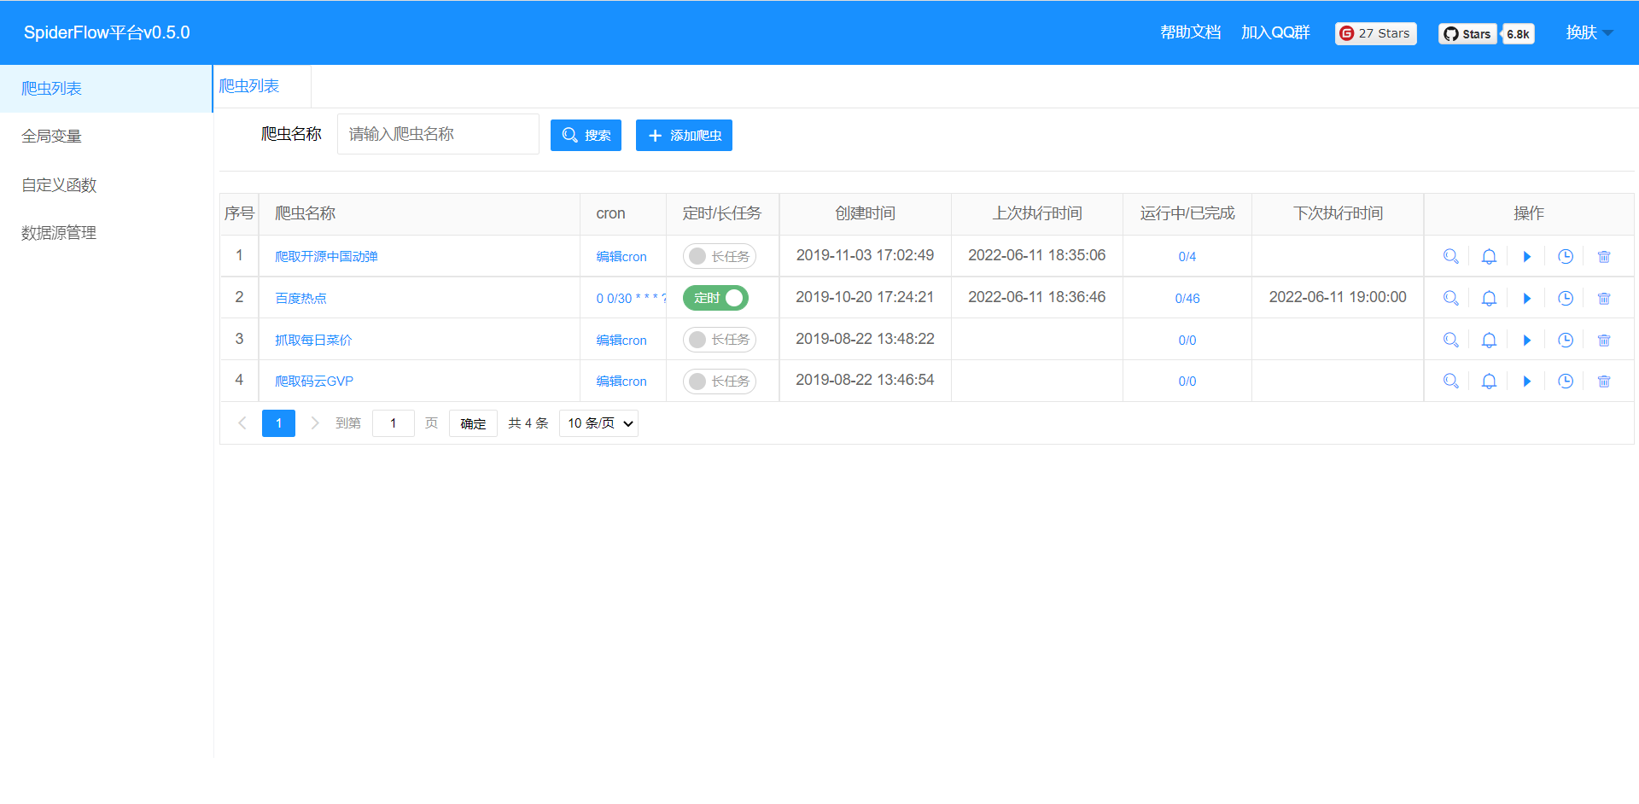Toggle the 长任务 switch for 爬取开源中国动弹
This screenshot has width=1639, height=804.
point(719,256)
